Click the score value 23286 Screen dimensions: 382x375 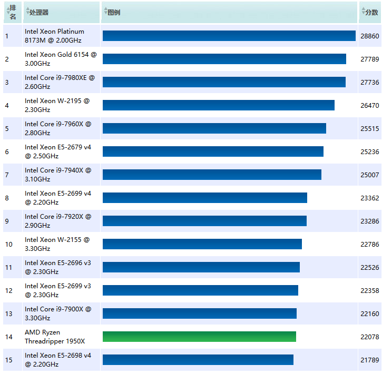click(369, 221)
